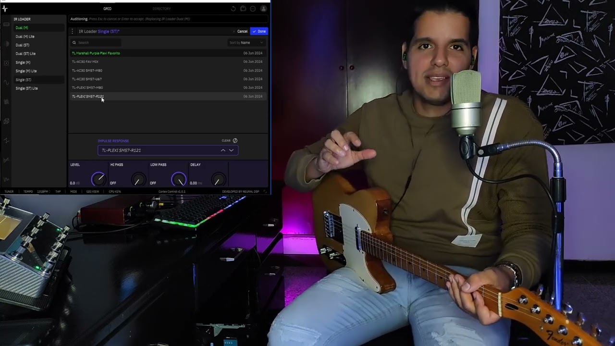
Task: Select the sine wave sidebar category icon
Action: [6, 82]
